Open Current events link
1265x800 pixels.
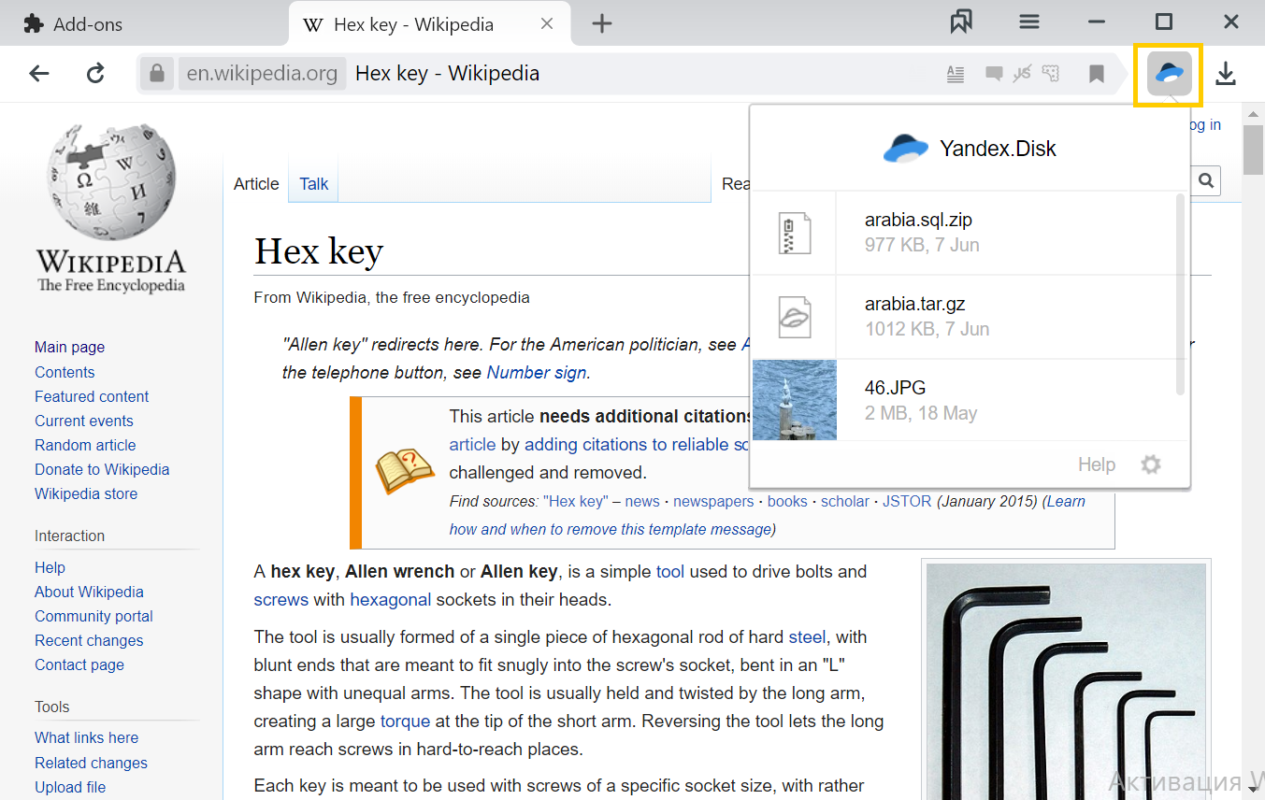[84, 421]
